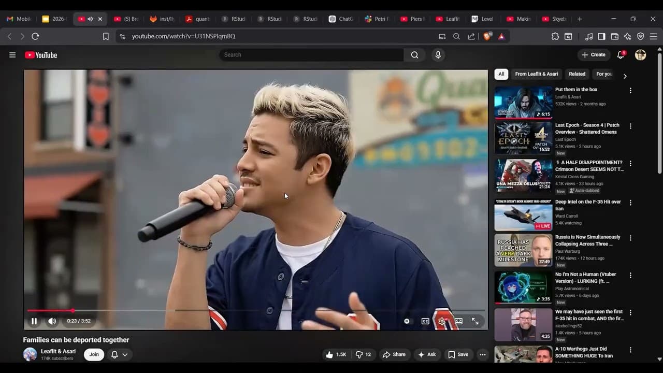
Task: Search with voice microphone icon
Action: tap(438, 55)
